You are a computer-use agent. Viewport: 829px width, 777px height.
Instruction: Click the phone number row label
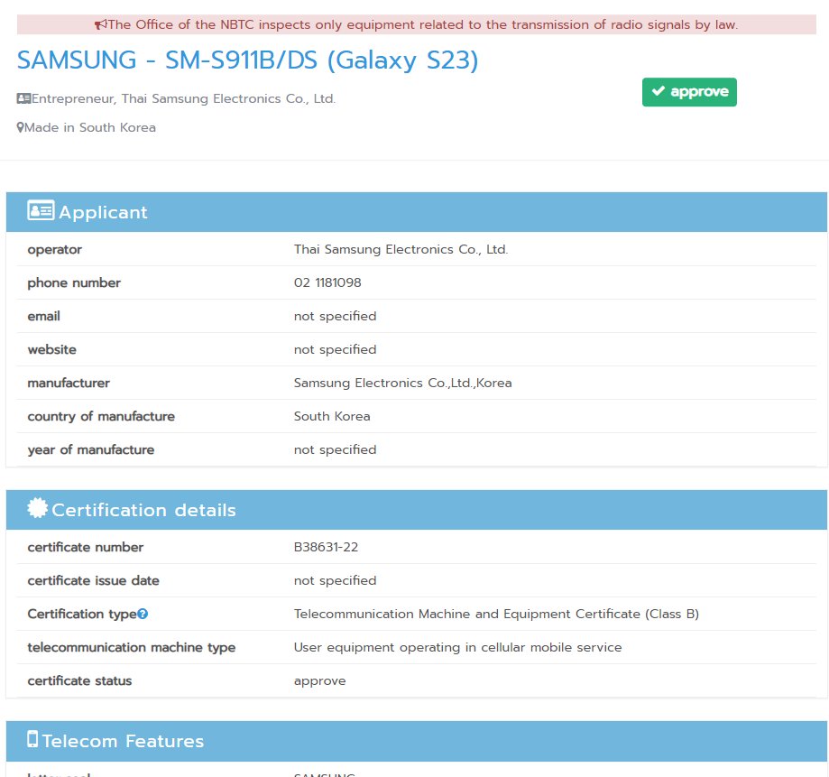coord(74,283)
